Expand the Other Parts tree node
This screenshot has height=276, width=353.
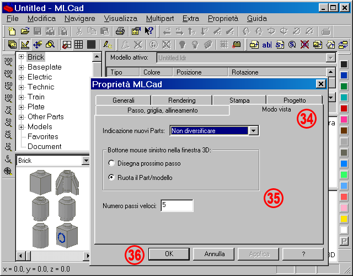tap(21, 117)
